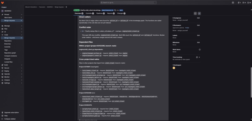The height and width of the screenshot is (121, 252).
Task: Click the Deploy section icon
Action: coord(3,71)
